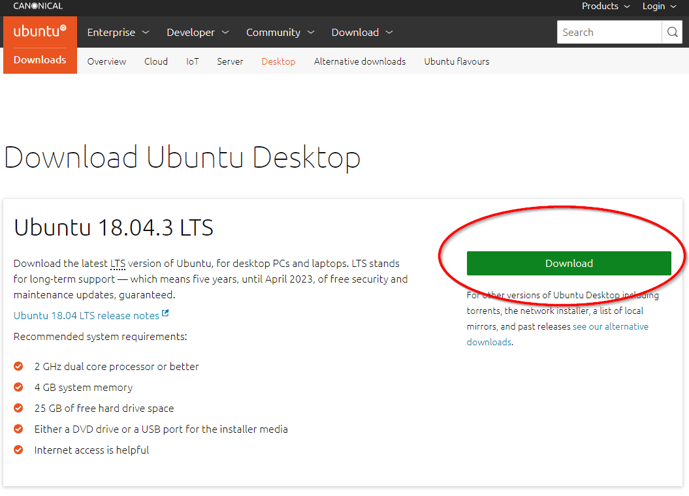Expand the Download navigation menu
This screenshot has height=496, width=689.
[x=362, y=33]
